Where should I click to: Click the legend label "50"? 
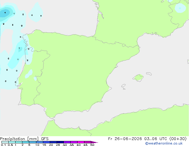tap(92, 145)
